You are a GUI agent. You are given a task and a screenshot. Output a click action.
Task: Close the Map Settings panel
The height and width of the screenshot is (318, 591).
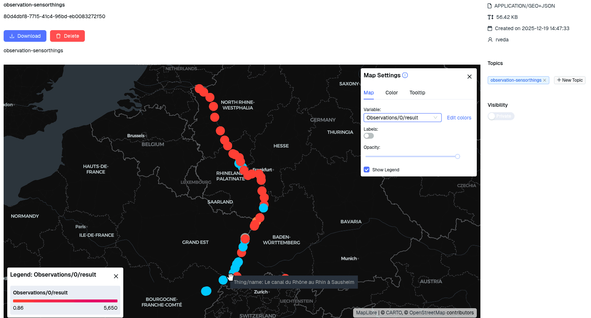469,77
